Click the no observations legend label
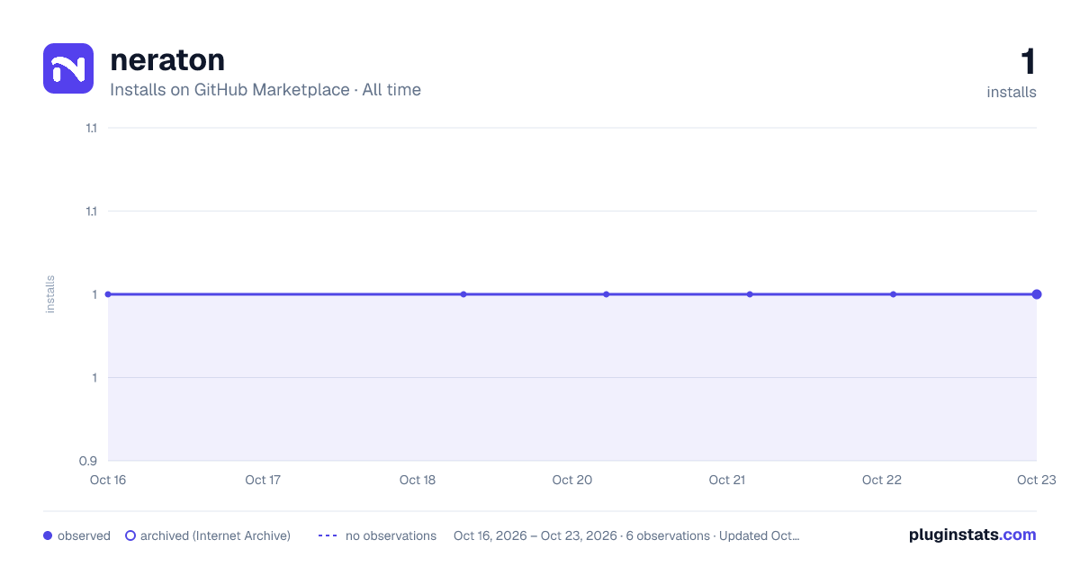This screenshot has width=1080, height=567. pos(391,535)
